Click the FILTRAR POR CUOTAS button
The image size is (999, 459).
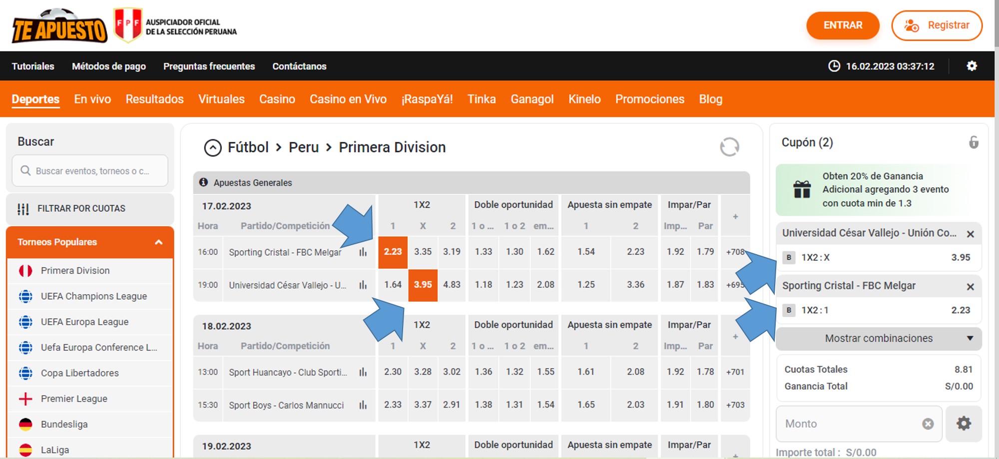pyautogui.click(x=90, y=209)
